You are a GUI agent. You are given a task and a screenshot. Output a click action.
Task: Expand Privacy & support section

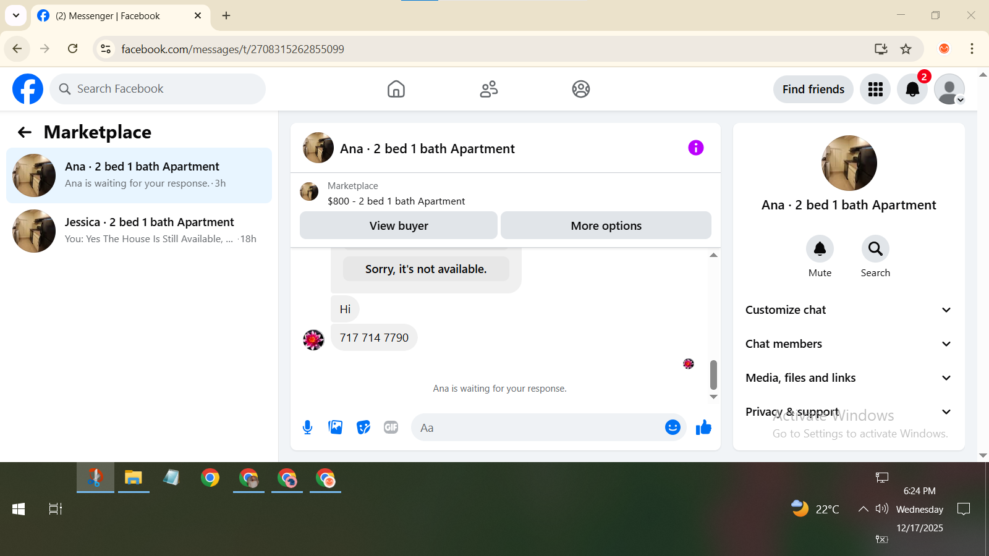849,412
